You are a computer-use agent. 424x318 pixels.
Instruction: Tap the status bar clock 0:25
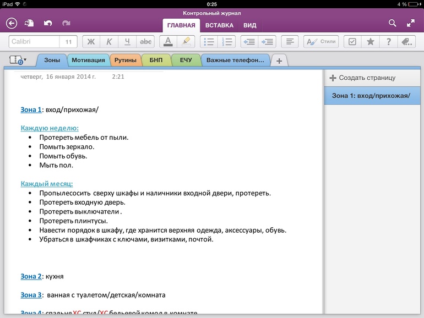click(212, 4)
